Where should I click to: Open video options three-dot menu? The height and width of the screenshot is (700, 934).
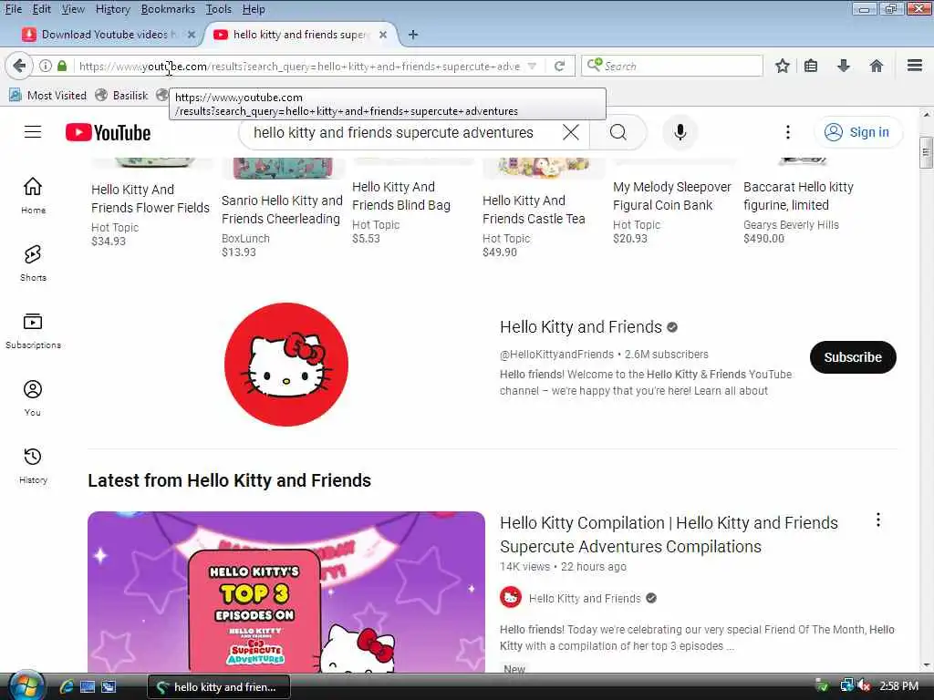(878, 520)
